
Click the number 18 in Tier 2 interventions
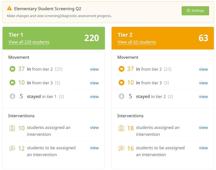[x=130, y=128]
